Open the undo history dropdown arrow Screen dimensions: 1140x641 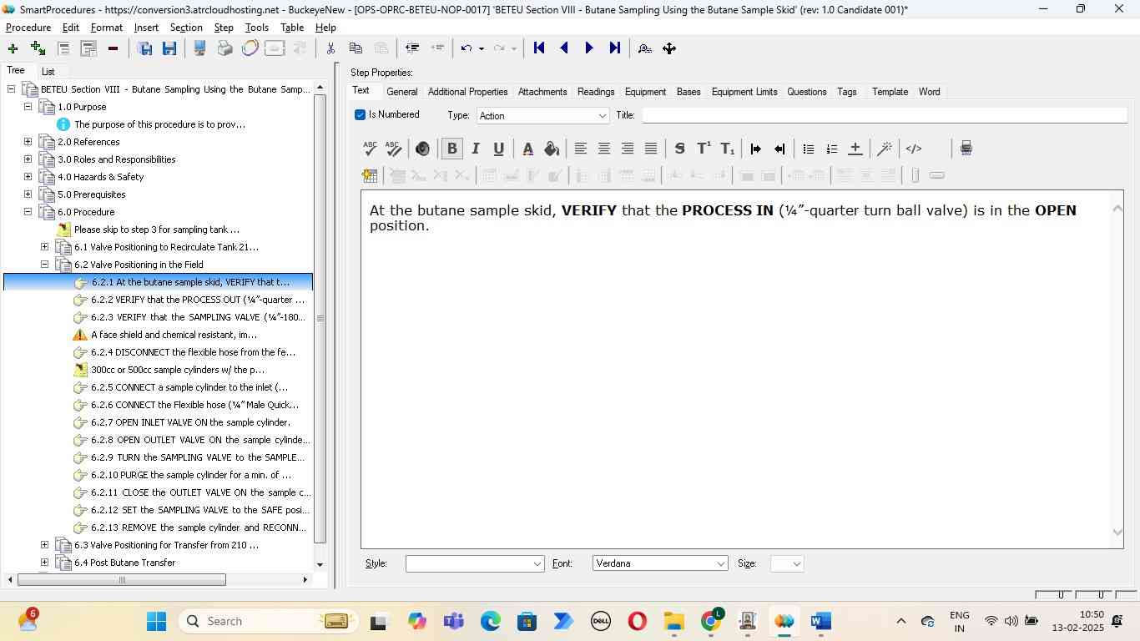[x=482, y=48]
